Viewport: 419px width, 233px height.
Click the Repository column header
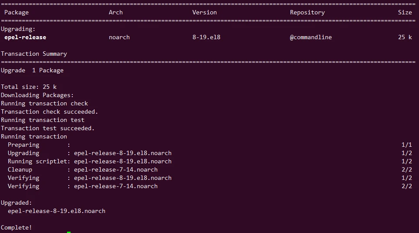point(307,13)
